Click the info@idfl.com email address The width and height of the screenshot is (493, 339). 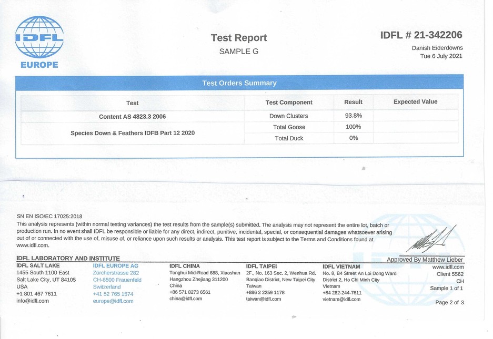tap(33, 301)
